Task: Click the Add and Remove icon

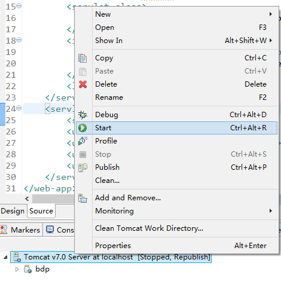Action: [x=83, y=198]
